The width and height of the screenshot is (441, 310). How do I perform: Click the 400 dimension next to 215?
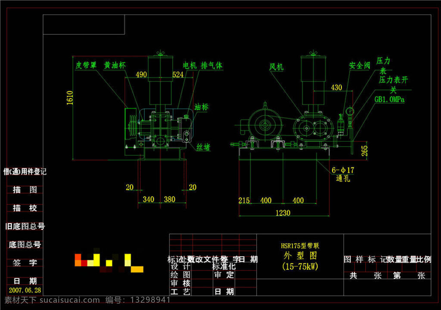(x=266, y=200)
